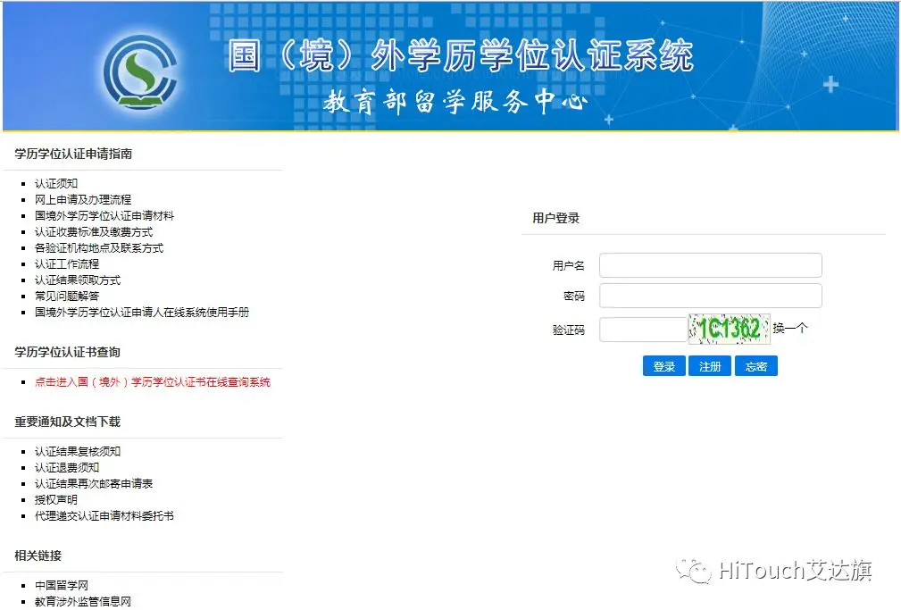This screenshot has width=901, height=610.
Task: Visit the 中国留学网 link
Action: (62, 585)
